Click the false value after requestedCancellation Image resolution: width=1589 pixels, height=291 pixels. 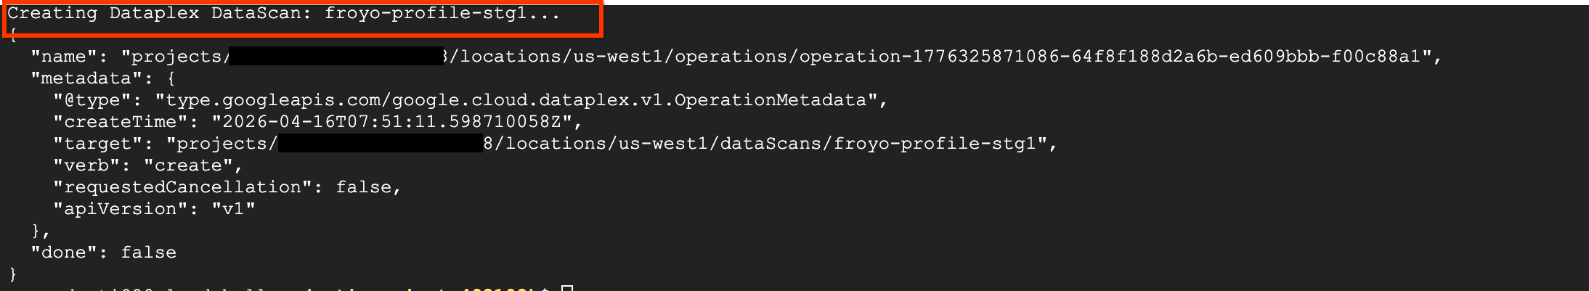(x=364, y=187)
